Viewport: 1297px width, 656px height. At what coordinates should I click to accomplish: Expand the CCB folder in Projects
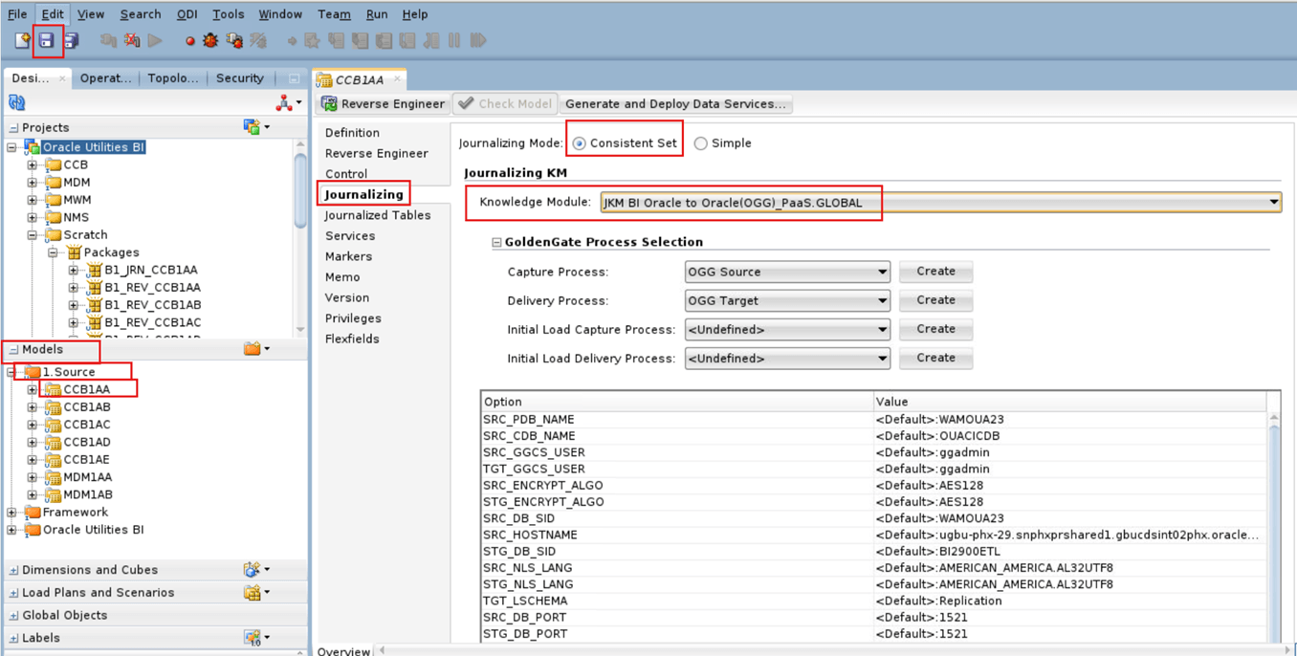point(33,164)
